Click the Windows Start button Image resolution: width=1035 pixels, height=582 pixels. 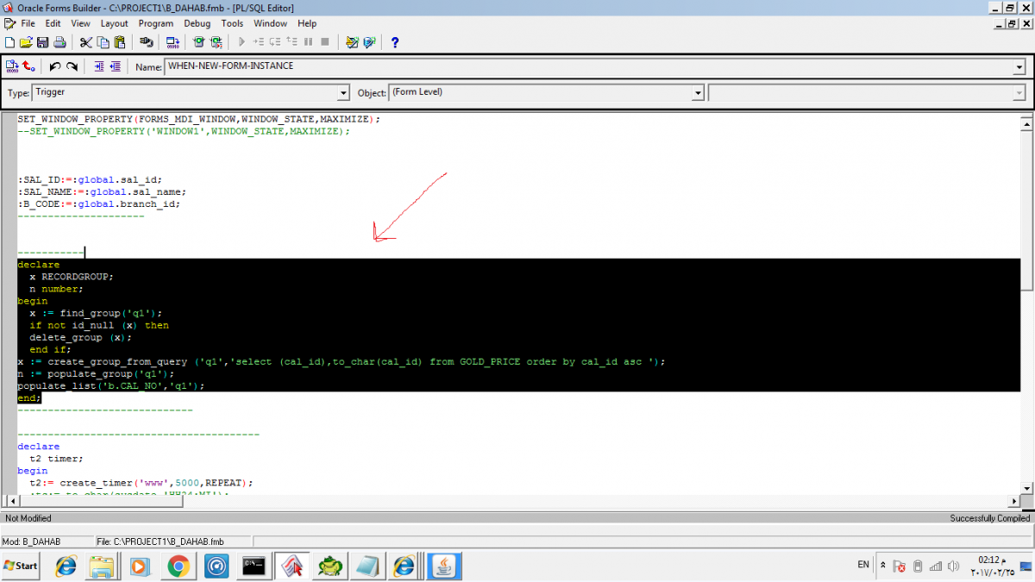(x=22, y=566)
